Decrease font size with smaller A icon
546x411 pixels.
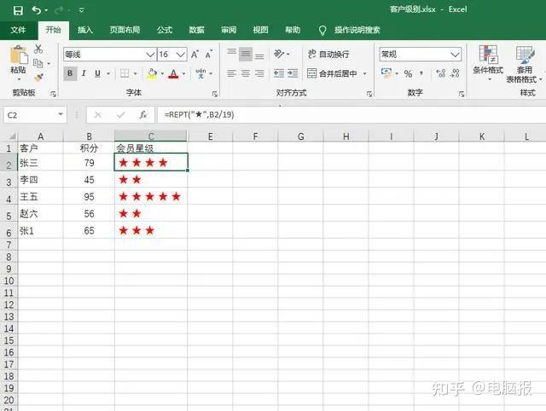tap(208, 55)
